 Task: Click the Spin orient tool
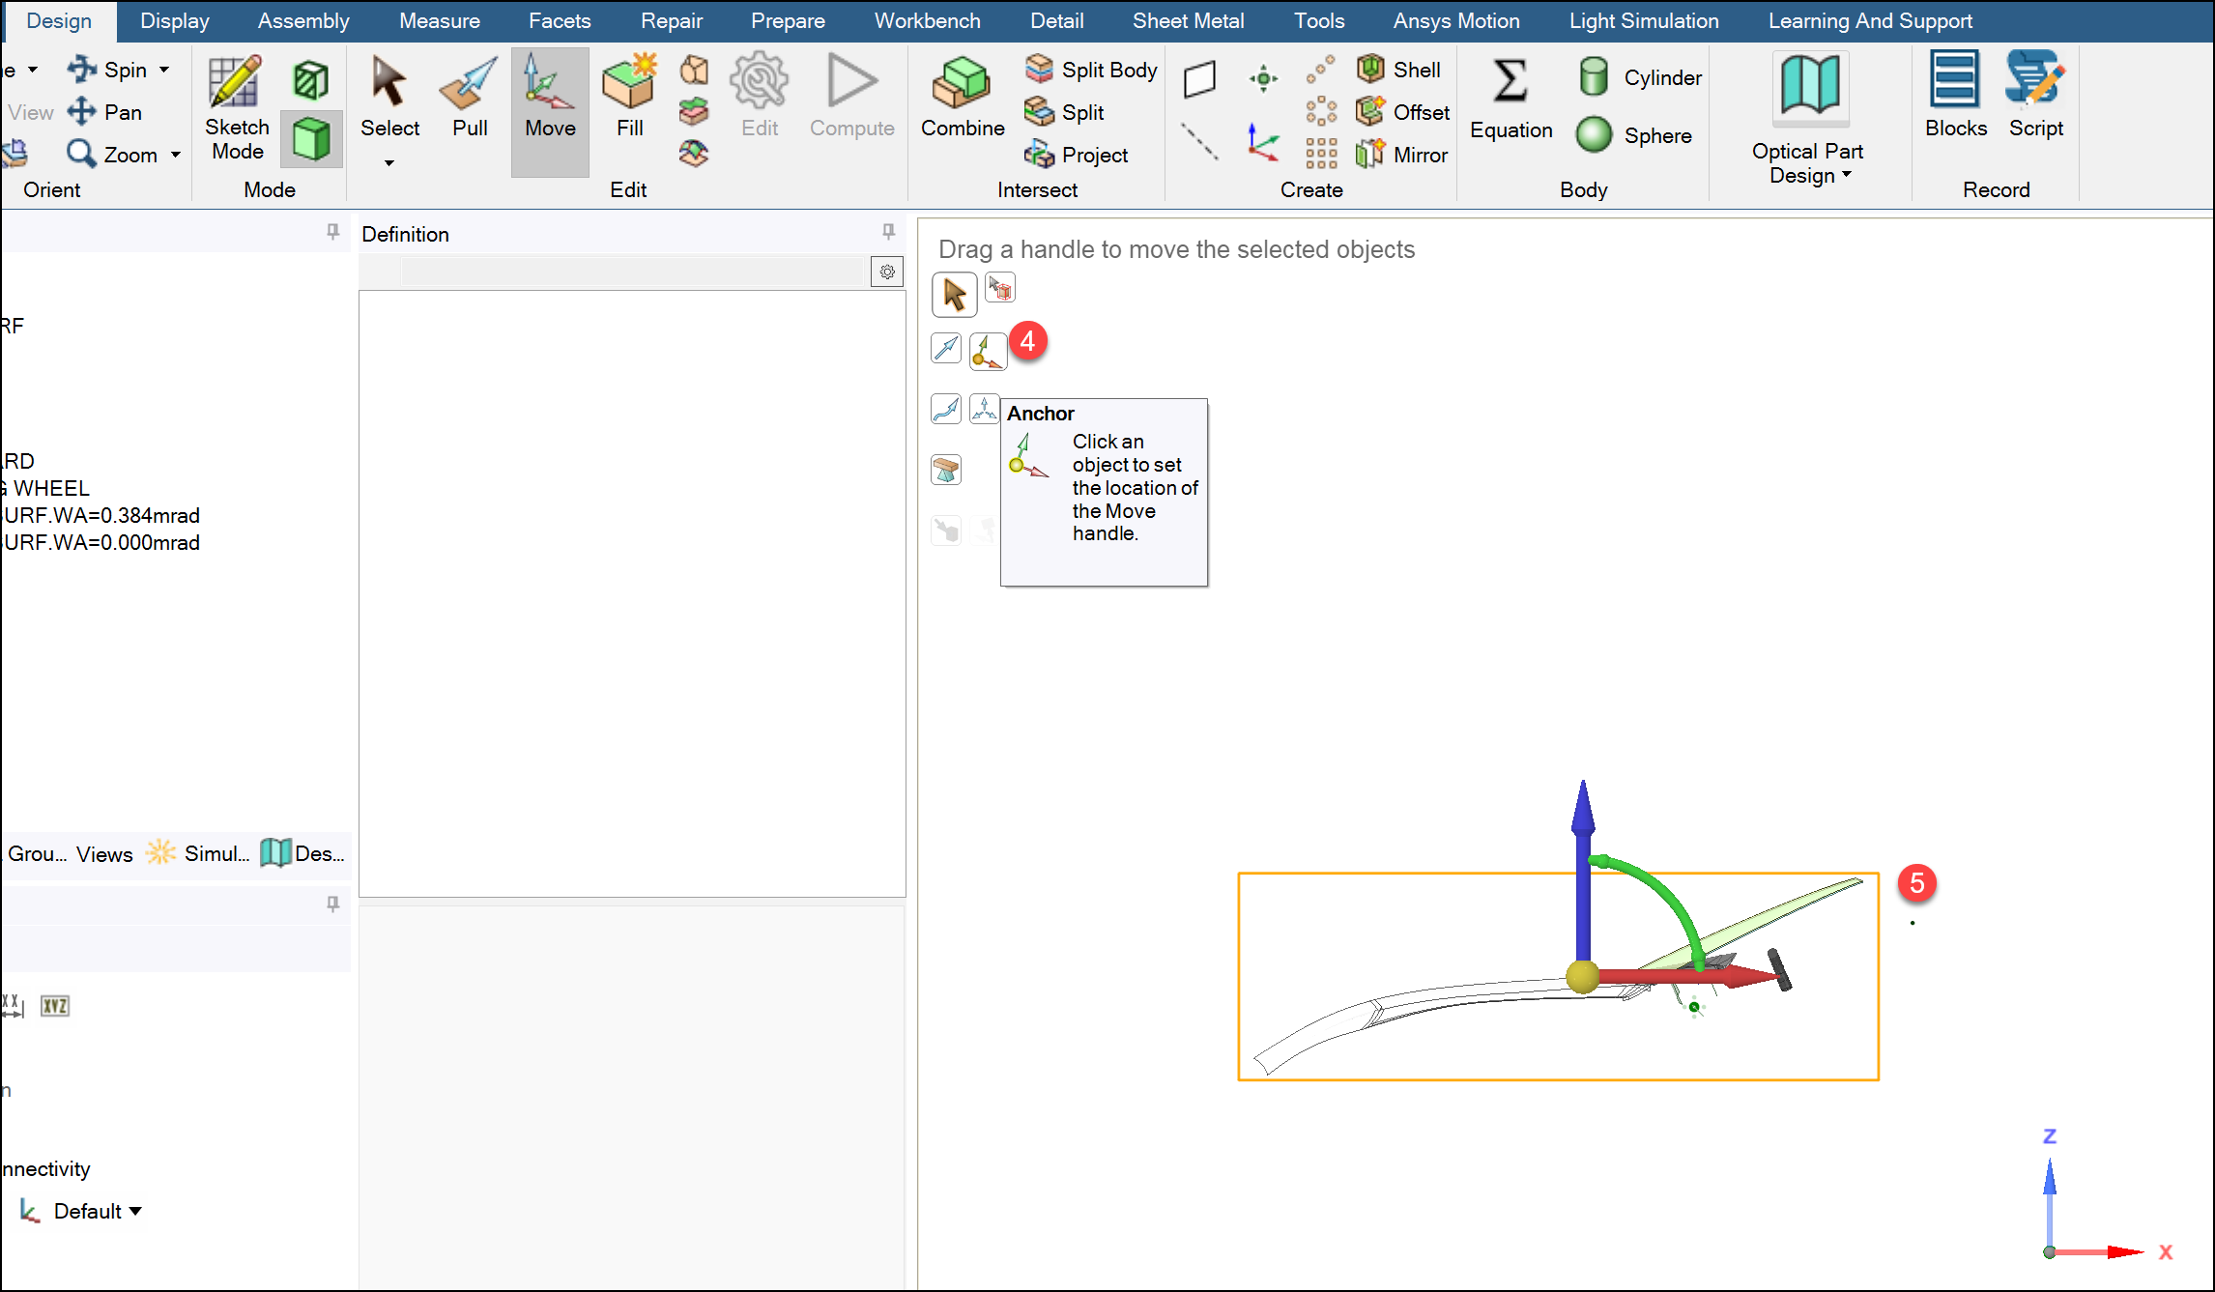point(106,70)
